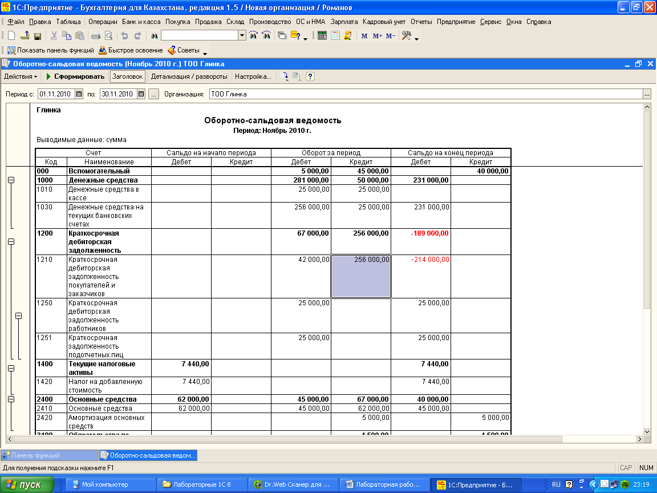
Task: Open print preview icon
Action: (108, 36)
